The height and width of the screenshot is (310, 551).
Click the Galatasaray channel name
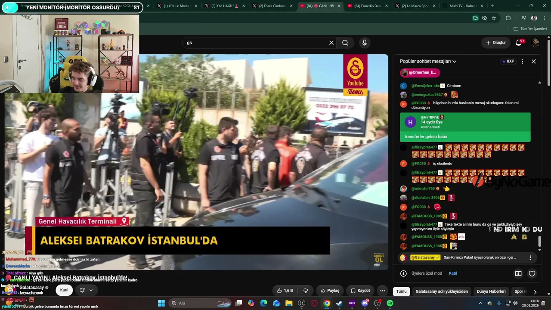pos(31,288)
